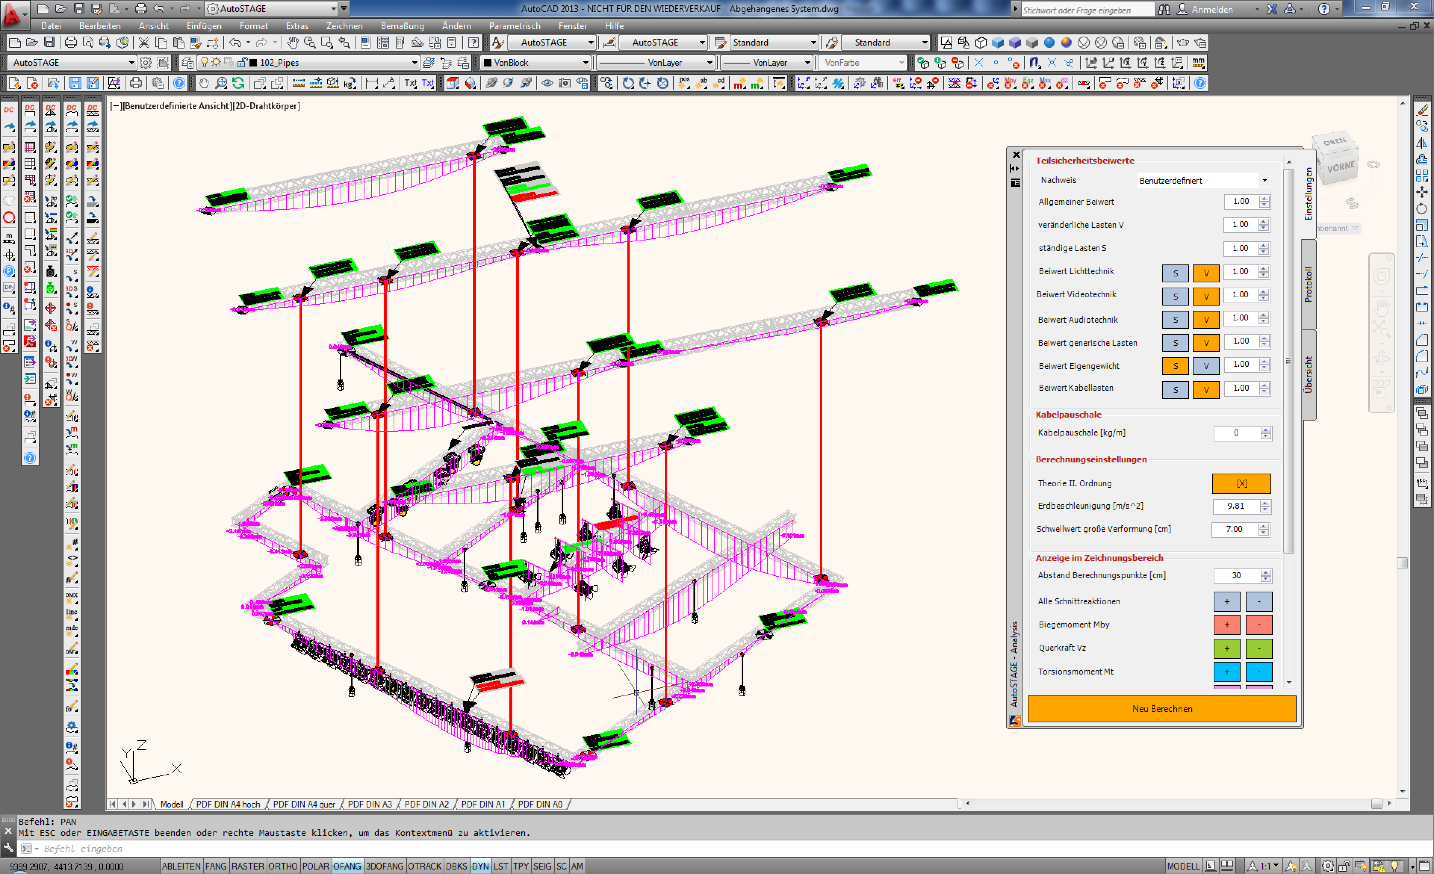Viewport: 1434px width, 874px height.
Task: Toggle OFANG object snap in status bar
Action: [x=347, y=866]
